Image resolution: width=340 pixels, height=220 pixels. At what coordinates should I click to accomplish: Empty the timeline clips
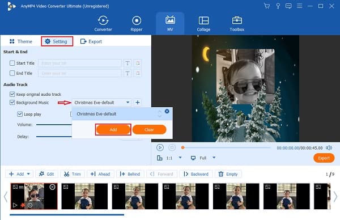click(x=228, y=174)
